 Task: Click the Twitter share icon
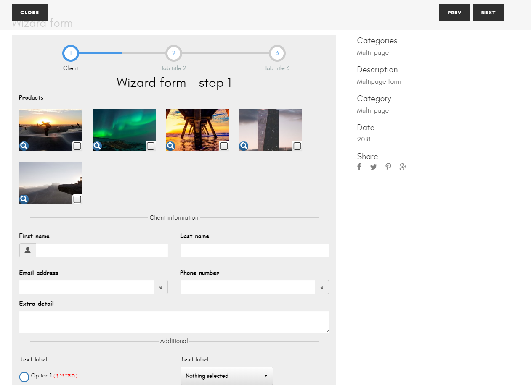click(373, 167)
